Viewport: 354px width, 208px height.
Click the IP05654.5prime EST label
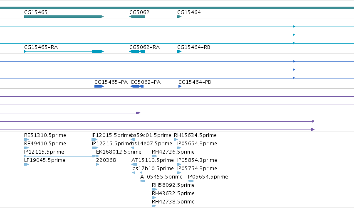208,177
